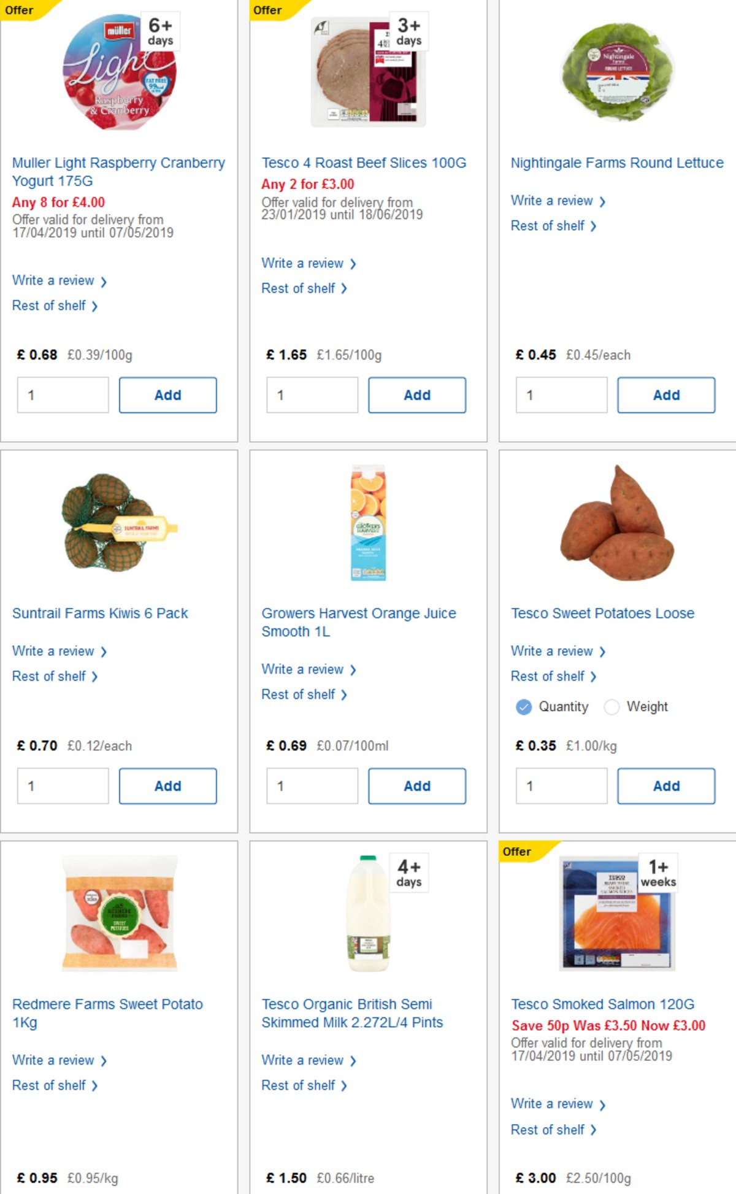The height and width of the screenshot is (1194, 736).
Task: Open Suntrail Farms Kiwis 6 Pack page
Action: (x=101, y=612)
